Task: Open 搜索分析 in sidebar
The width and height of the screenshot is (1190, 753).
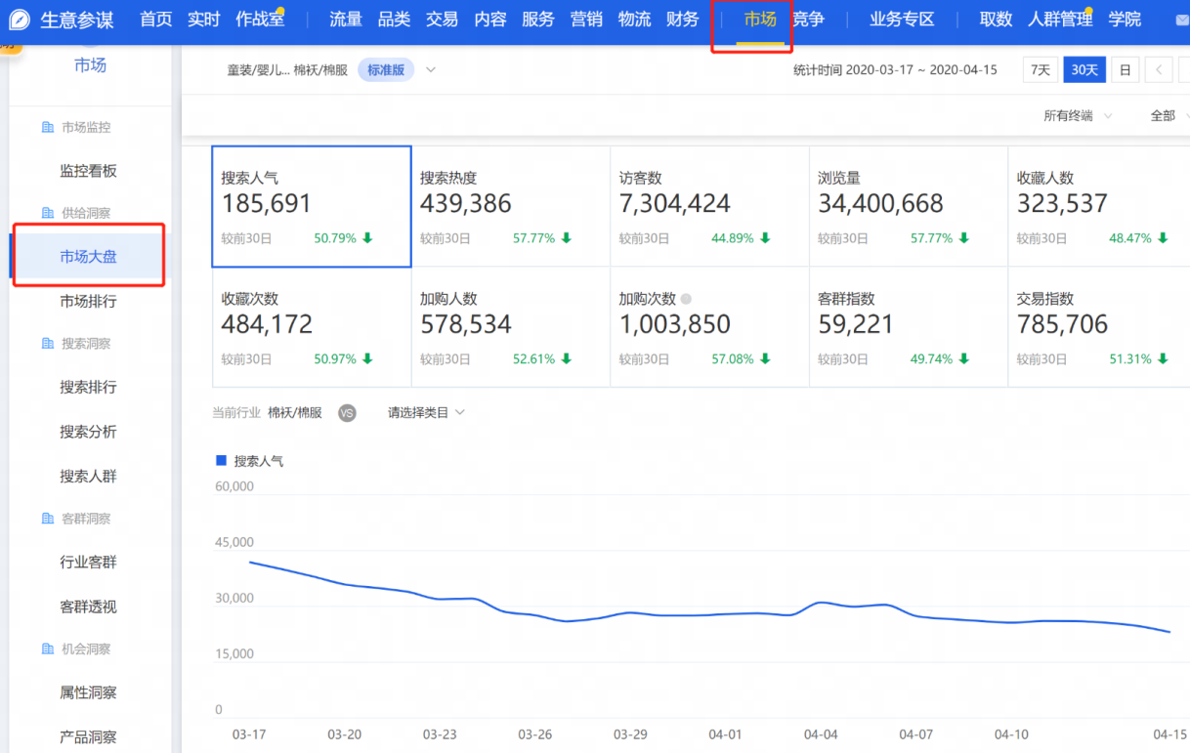Action: 88,432
